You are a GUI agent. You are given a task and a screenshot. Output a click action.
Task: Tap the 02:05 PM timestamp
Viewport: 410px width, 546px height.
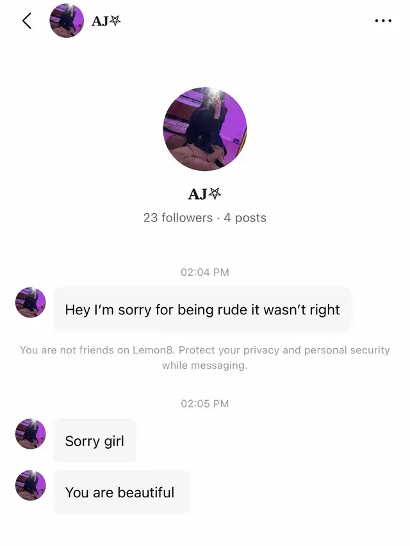point(205,404)
